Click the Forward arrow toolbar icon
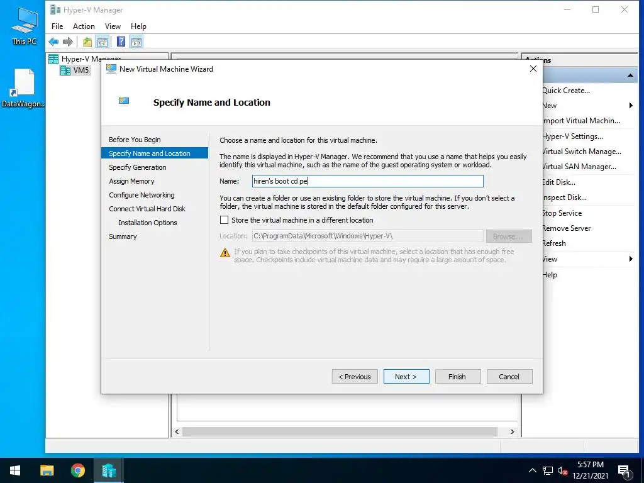The width and height of the screenshot is (644, 483). (68, 42)
